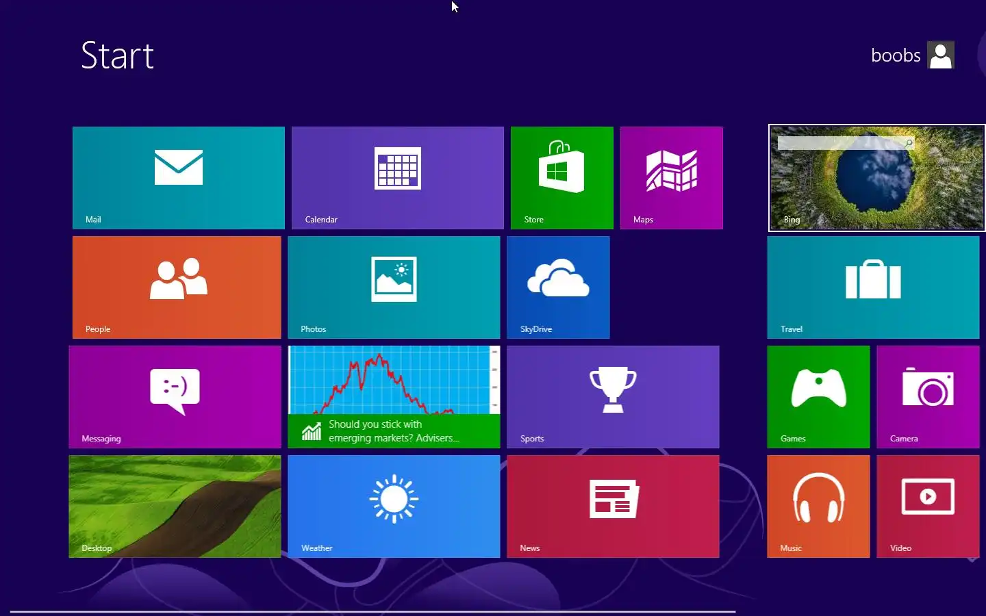
Task: Open the People tile
Action: coord(177,287)
